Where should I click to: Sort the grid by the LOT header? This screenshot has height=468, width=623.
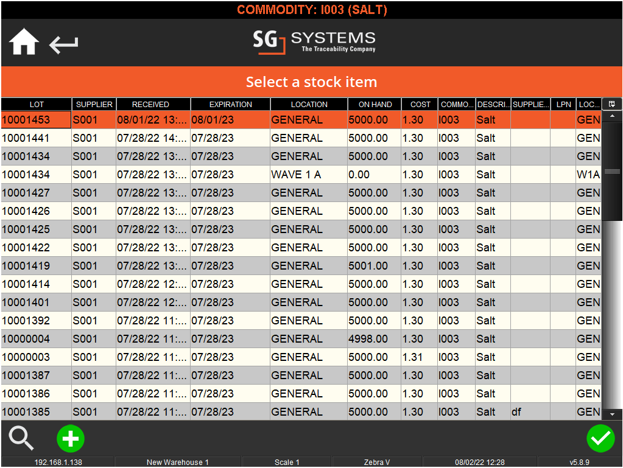click(36, 104)
